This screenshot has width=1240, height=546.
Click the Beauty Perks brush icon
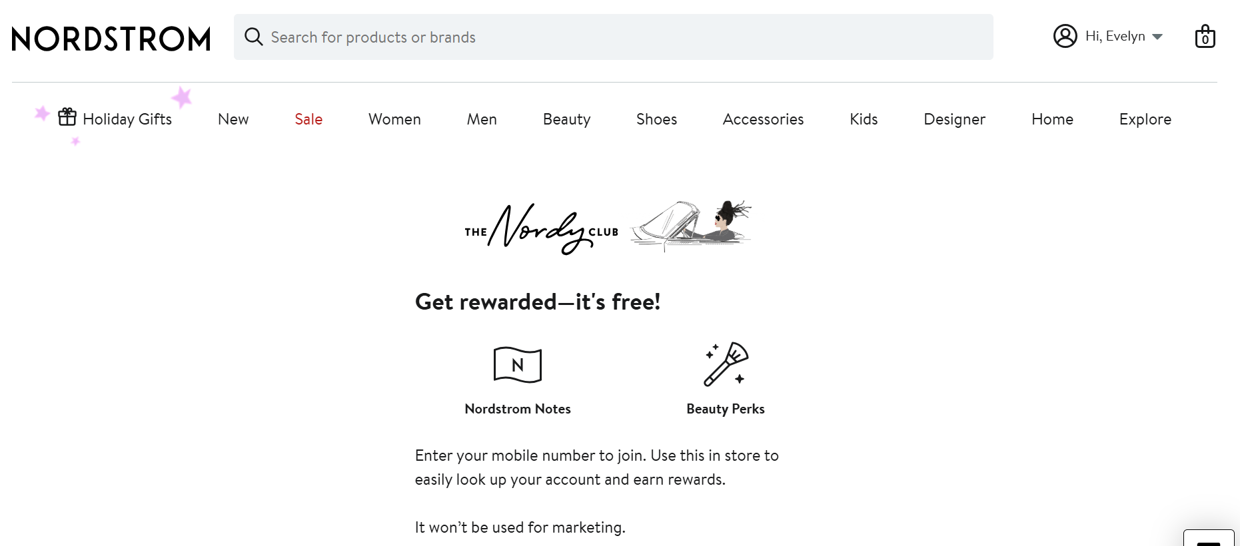click(726, 364)
